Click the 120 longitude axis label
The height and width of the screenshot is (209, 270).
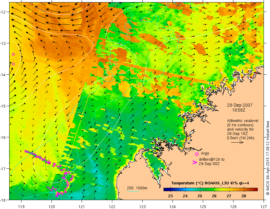pyautogui.click(x=52, y=207)
